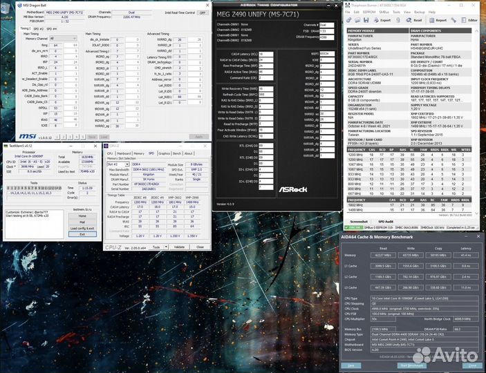Click the desktop icon in top-left corner
The height and width of the screenshot is (373, 486).
6,9
